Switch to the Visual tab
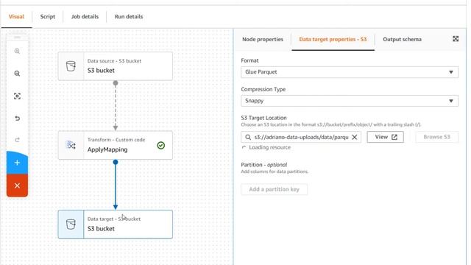The height and width of the screenshot is (265, 471). click(x=16, y=16)
